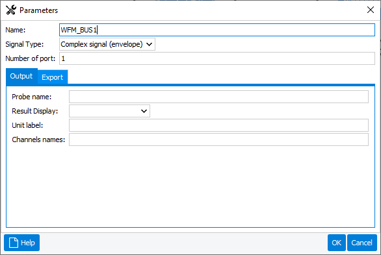Viewport: 381px width, 255px height.
Task: Click into the Number of port field
Action: click(217, 58)
